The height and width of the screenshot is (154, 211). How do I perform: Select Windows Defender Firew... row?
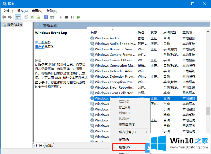pos(143,76)
